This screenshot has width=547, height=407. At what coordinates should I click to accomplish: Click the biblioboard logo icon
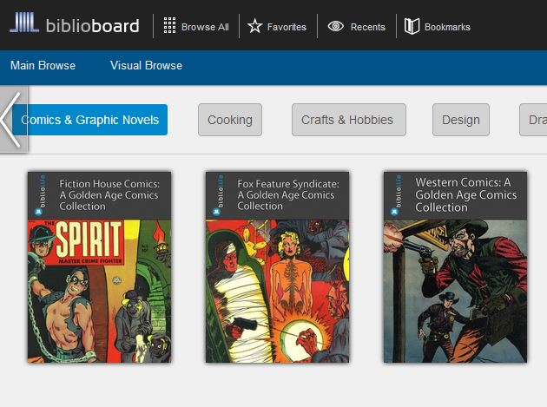[24, 23]
